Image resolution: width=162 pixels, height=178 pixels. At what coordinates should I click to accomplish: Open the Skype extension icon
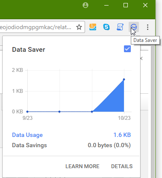click(x=106, y=27)
